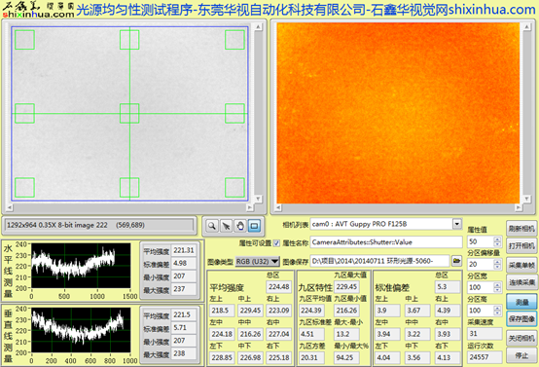Toggle the 测量 measure button
This screenshot has height=367, width=539.
pos(521,303)
